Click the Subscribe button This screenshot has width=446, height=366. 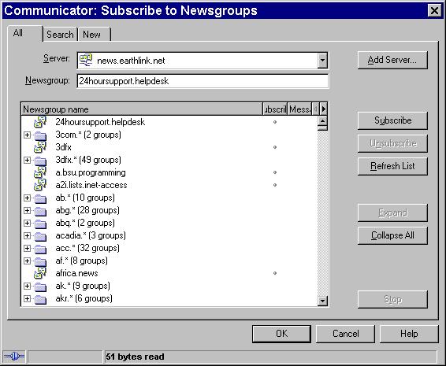(392, 120)
